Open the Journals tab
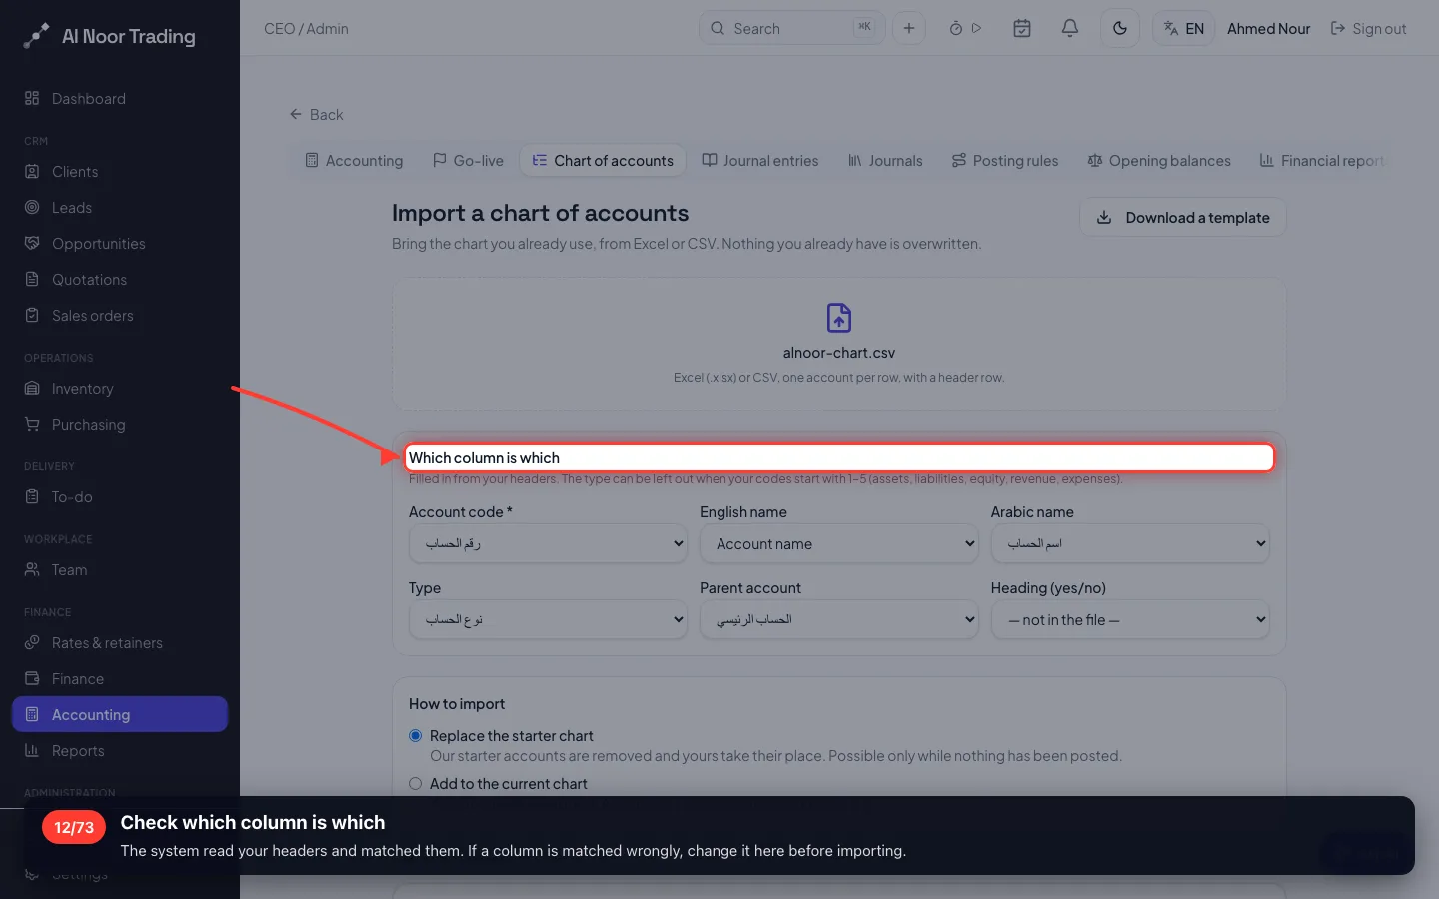The width and height of the screenshot is (1439, 899). 885,160
